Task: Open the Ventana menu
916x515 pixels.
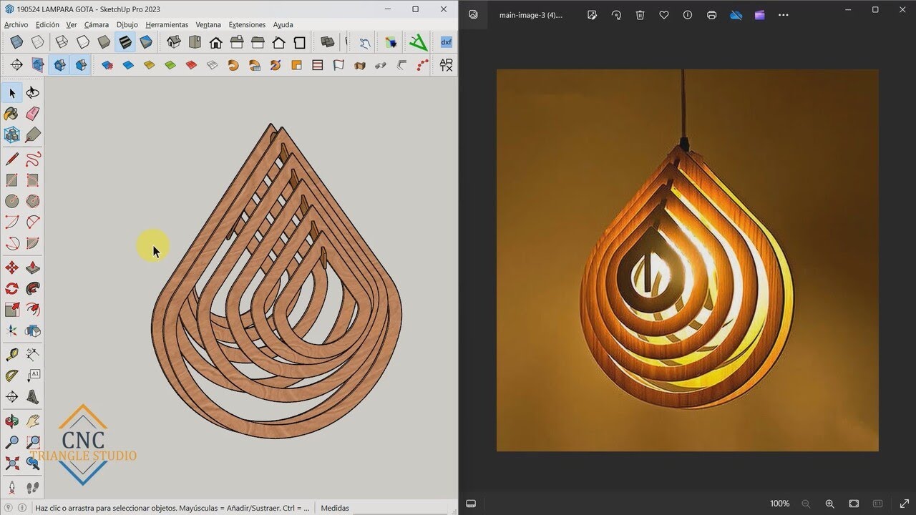Action: point(208,25)
